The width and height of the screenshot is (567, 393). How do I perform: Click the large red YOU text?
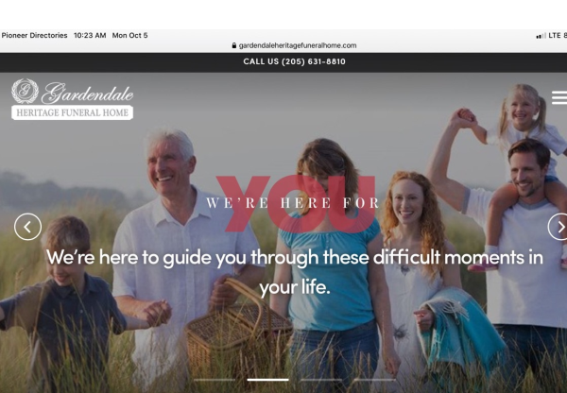coord(296,203)
